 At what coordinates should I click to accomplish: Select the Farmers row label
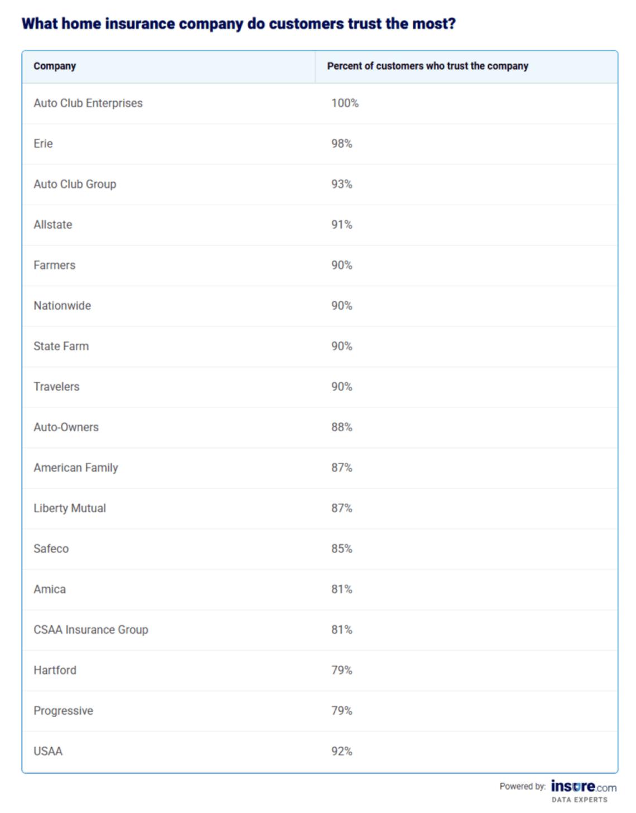(54, 265)
